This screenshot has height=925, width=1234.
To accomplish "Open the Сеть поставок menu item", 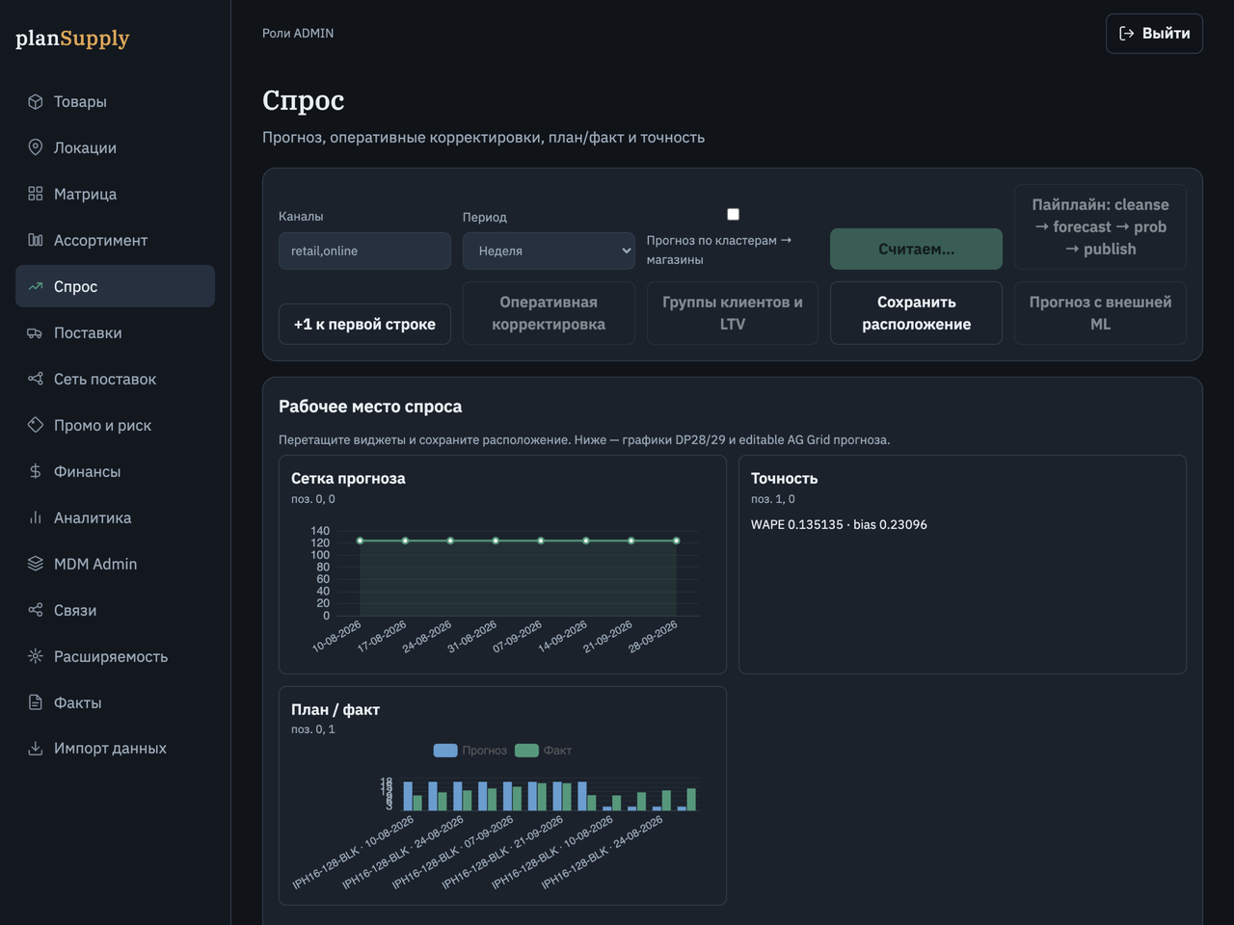I will pos(115,379).
